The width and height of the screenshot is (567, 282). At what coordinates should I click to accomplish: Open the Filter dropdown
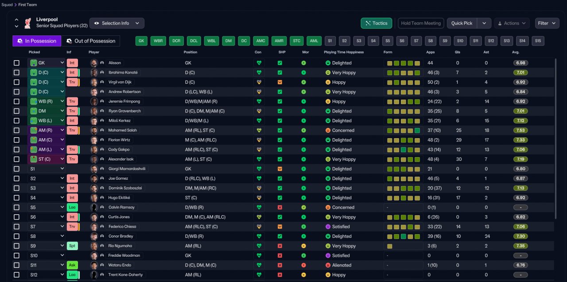pyautogui.click(x=547, y=23)
